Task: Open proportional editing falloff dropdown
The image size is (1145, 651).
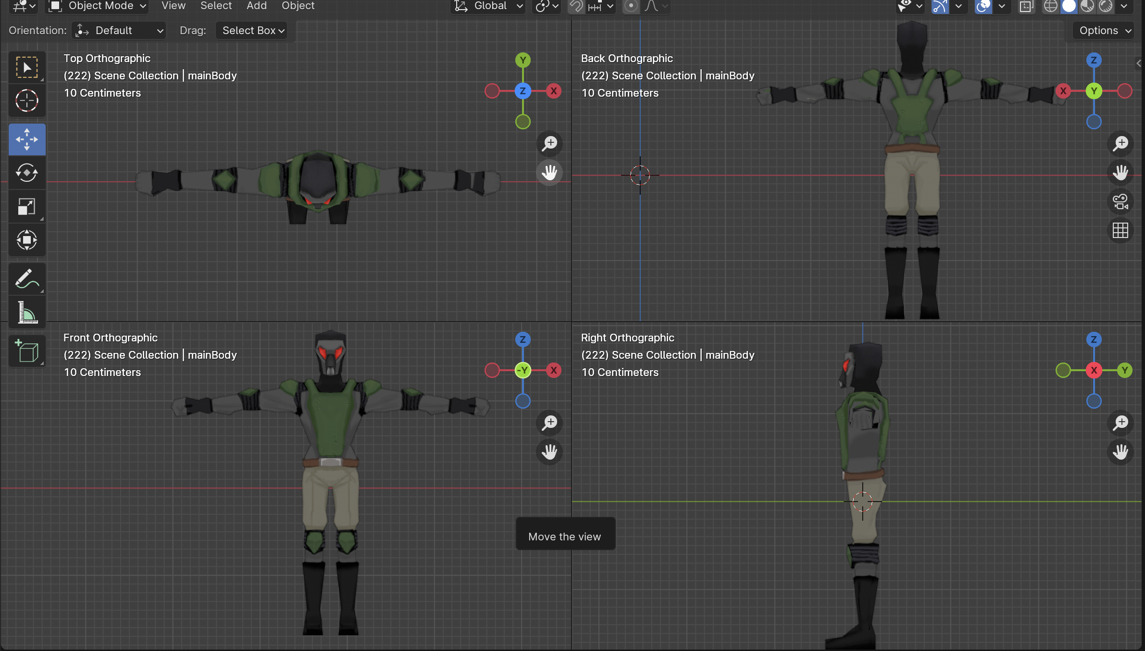Action: [656, 6]
